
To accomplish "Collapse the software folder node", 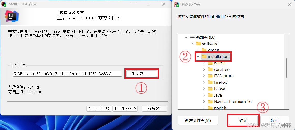I will 192,44.
